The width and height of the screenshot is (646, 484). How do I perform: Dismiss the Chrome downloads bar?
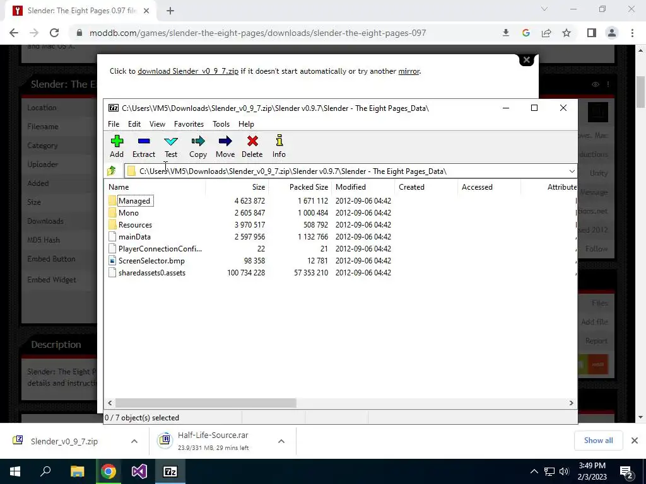click(x=635, y=441)
